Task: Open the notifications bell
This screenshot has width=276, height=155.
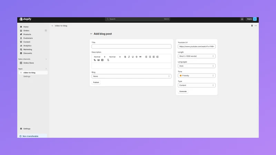Action: click(242, 19)
